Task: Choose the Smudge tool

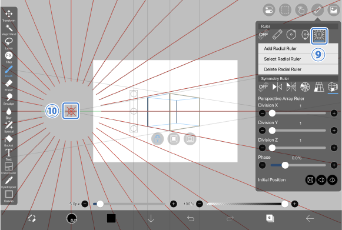Action: pyautogui.click(x=9, y=99)
